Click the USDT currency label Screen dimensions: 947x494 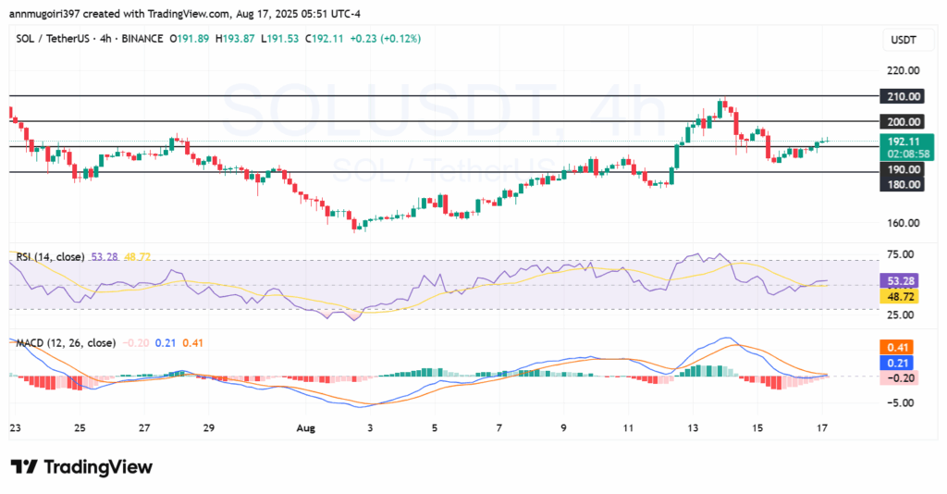[904, 40]
